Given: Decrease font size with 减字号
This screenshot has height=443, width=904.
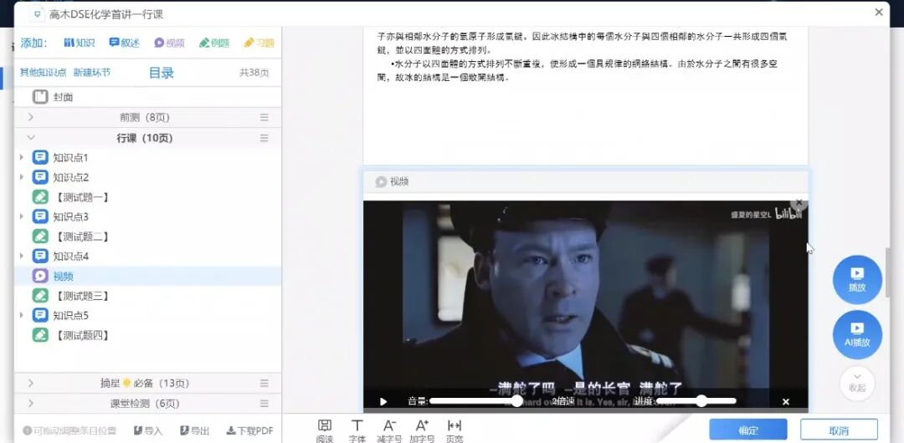Looking at the screenshot, I should 389,431.
